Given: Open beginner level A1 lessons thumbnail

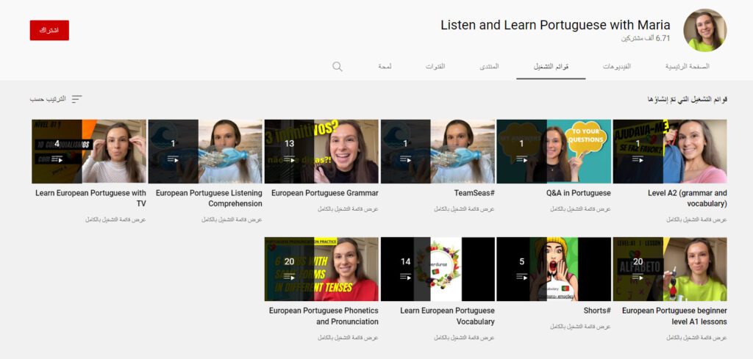Looking at the screenshot, I should click(x=669, y=269).
